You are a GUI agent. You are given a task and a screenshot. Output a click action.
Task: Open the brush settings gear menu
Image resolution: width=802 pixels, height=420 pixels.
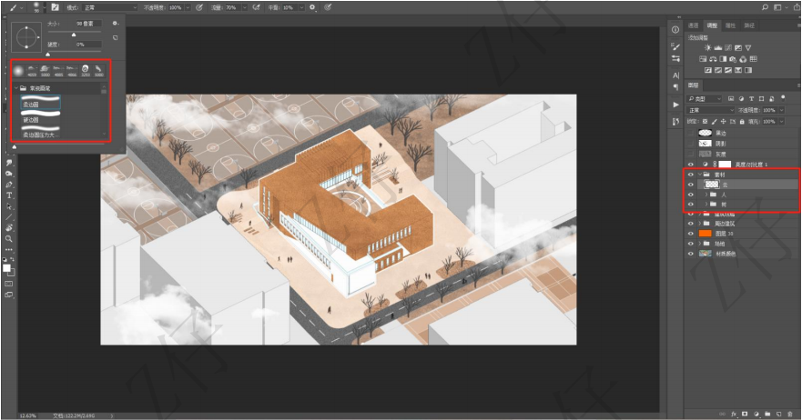pos(115,24)
